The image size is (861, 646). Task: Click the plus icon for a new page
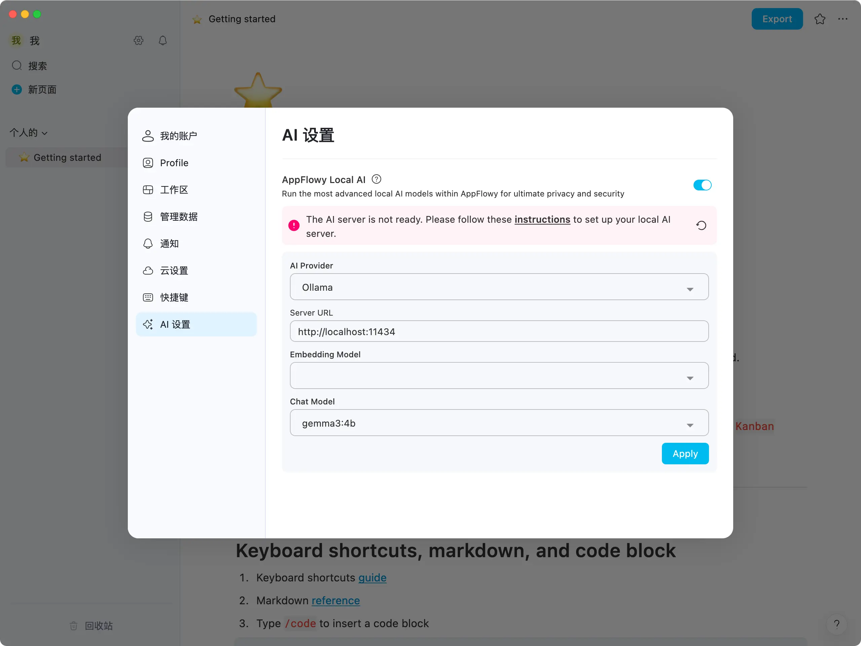point(17,89)
